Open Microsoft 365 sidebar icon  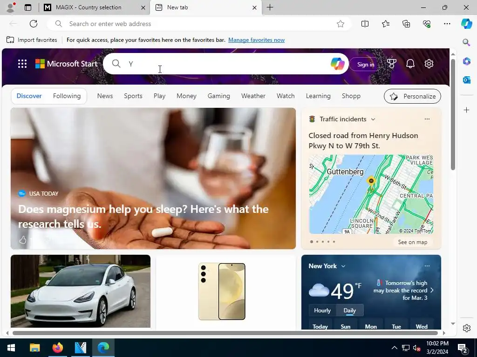[x=466, y=61]
